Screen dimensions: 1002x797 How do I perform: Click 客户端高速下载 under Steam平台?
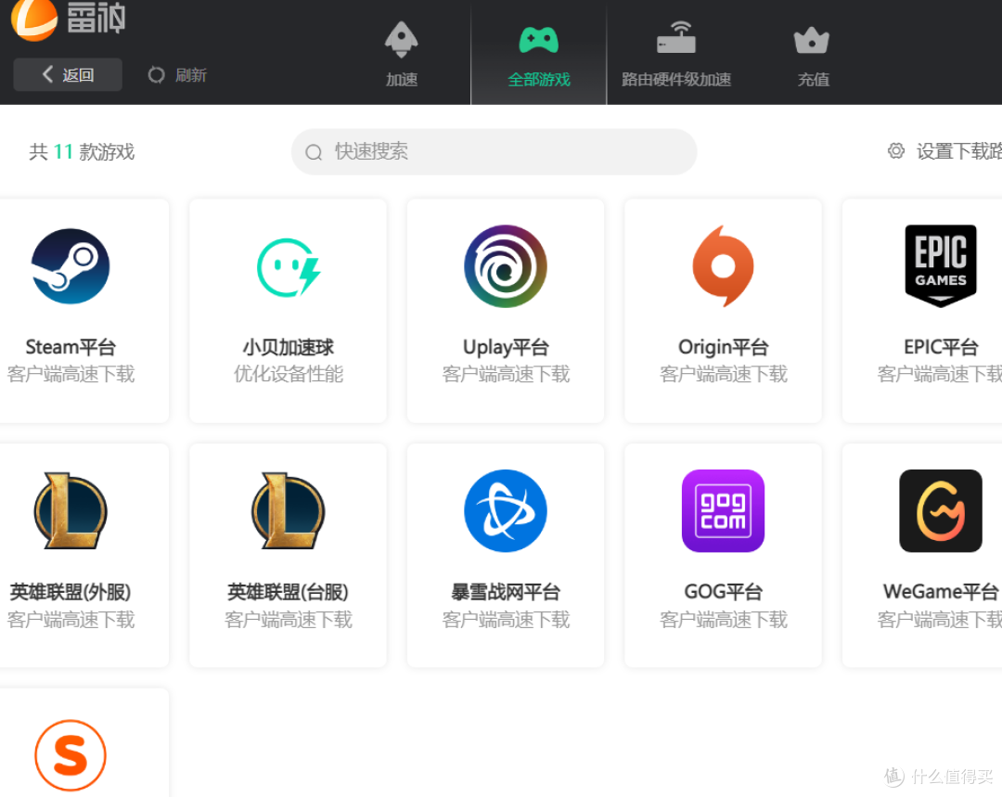71,374
